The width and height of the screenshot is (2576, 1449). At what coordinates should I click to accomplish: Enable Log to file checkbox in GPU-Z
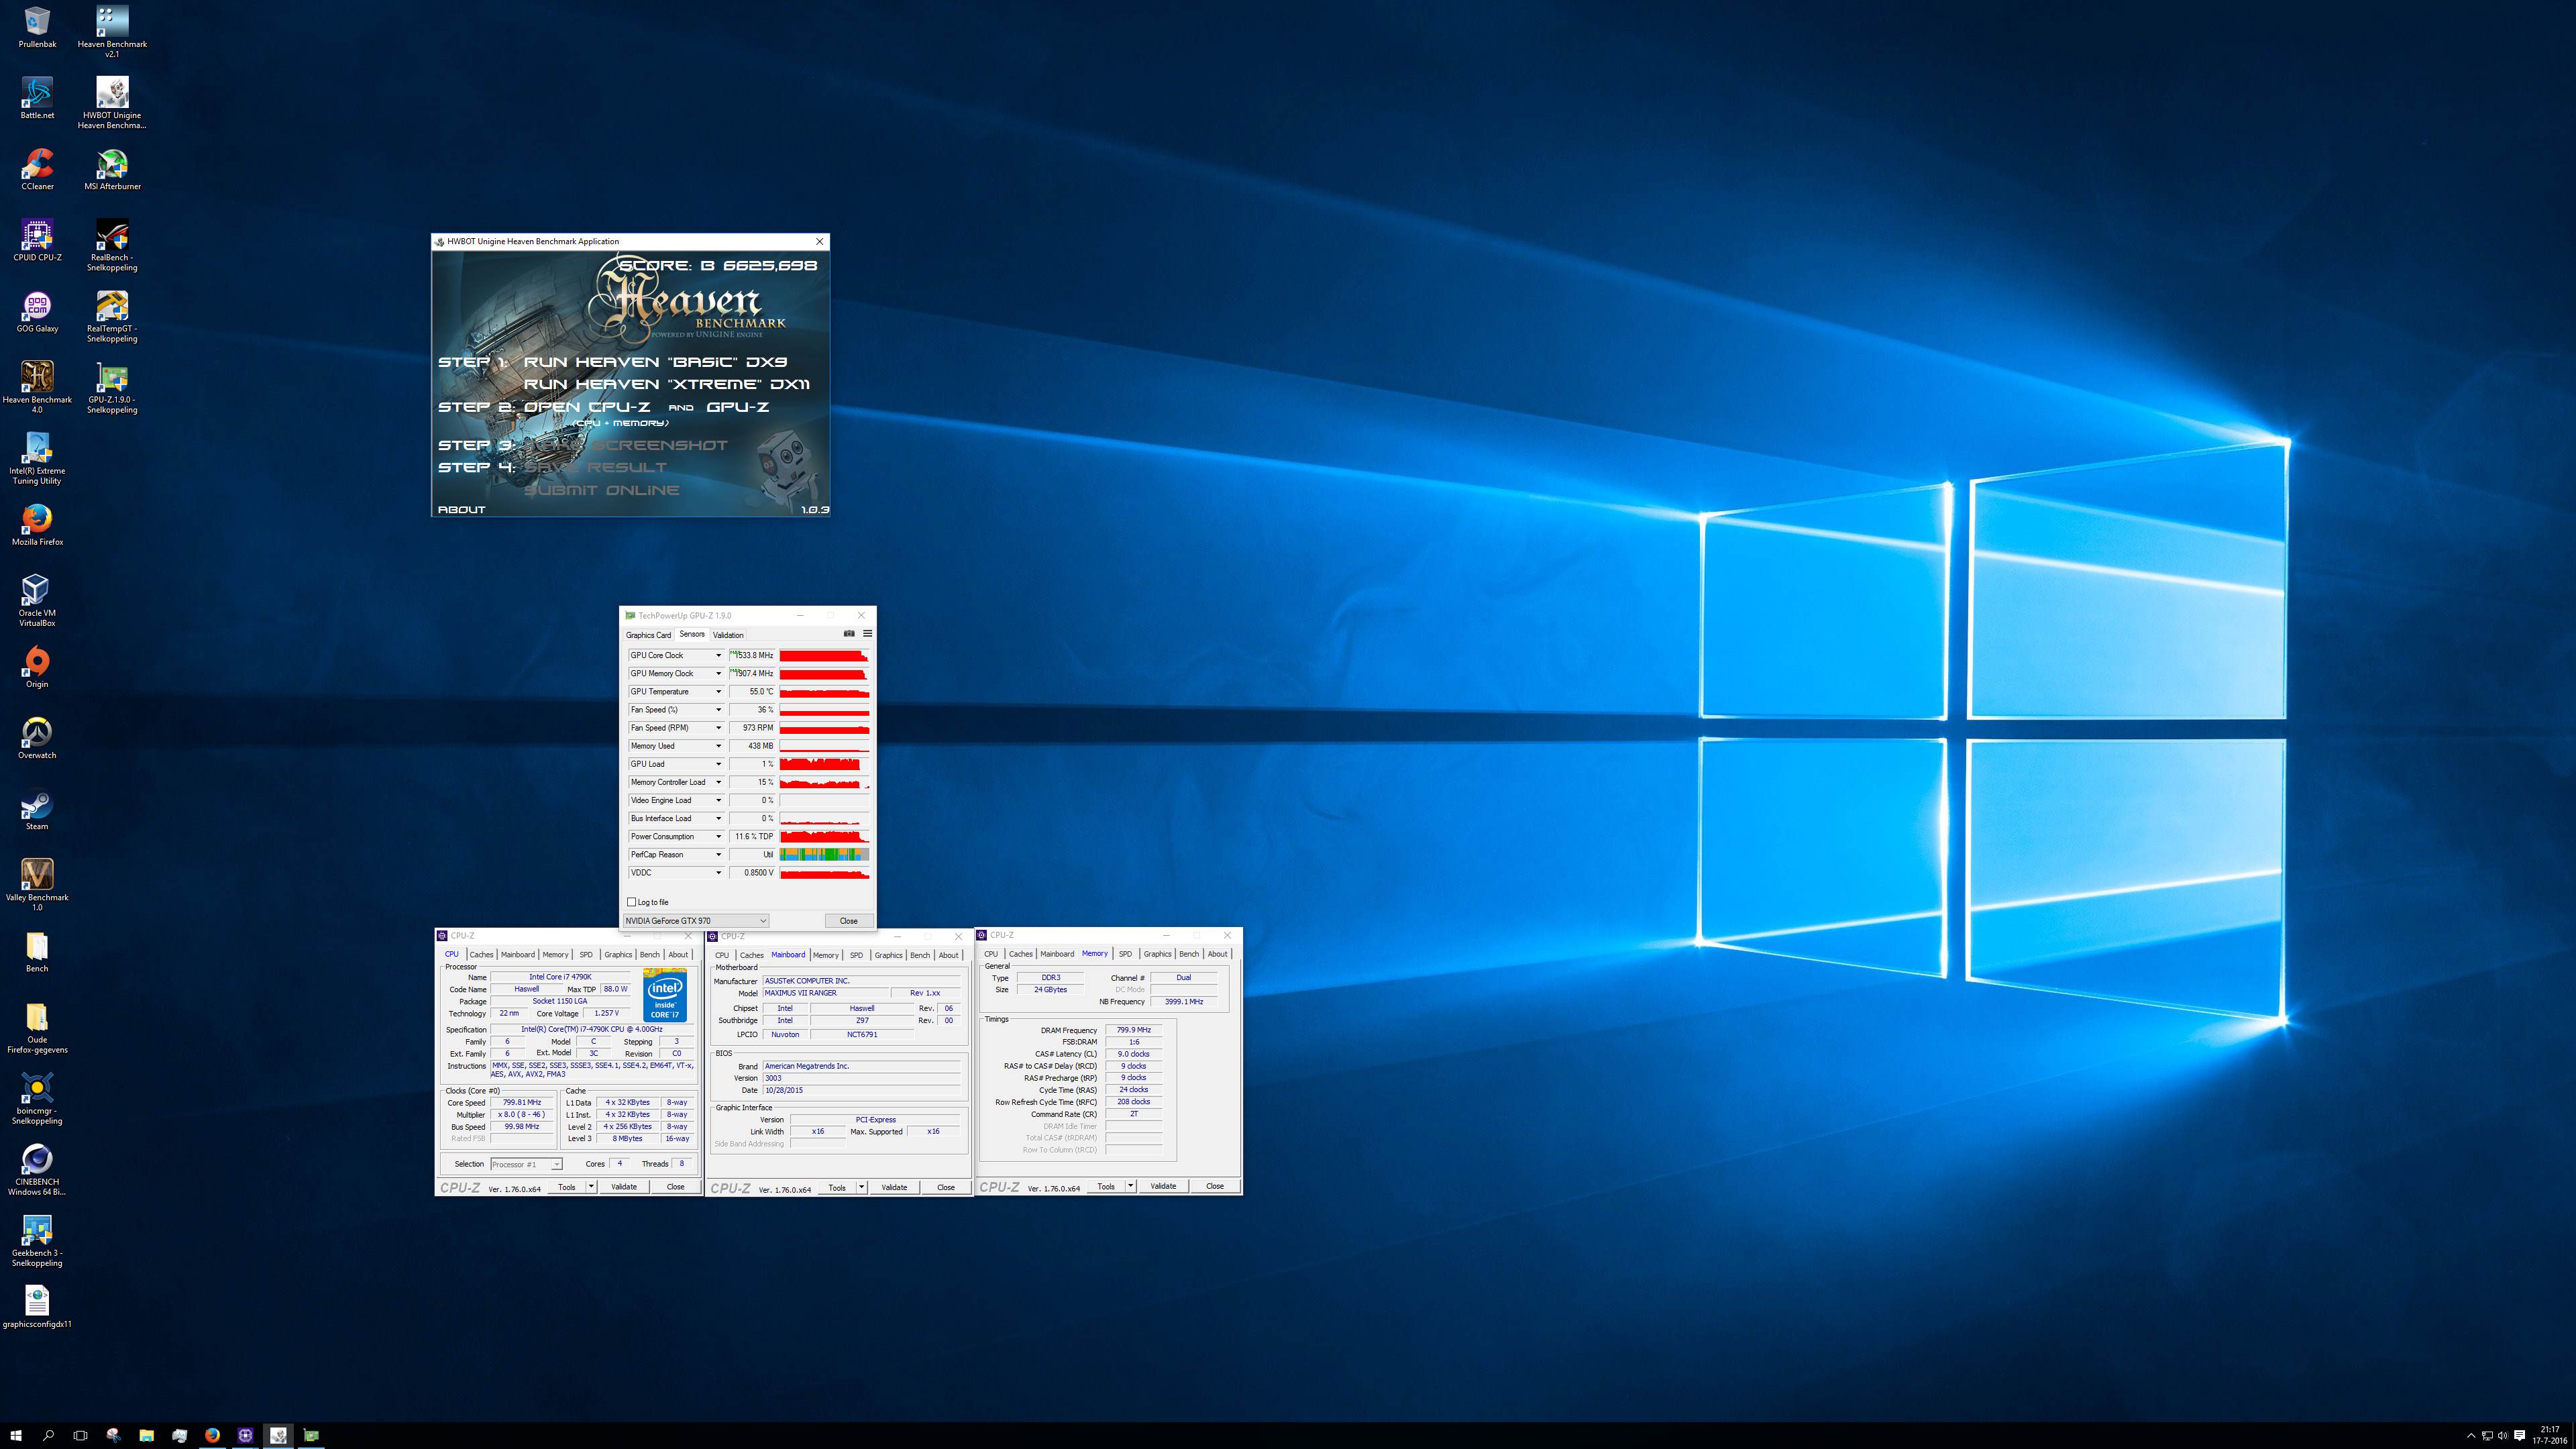coord(631,902)
